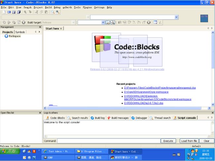Open the Debugging windows icon
The width and height of the screenshot is (215, 161).
(155, 22)
